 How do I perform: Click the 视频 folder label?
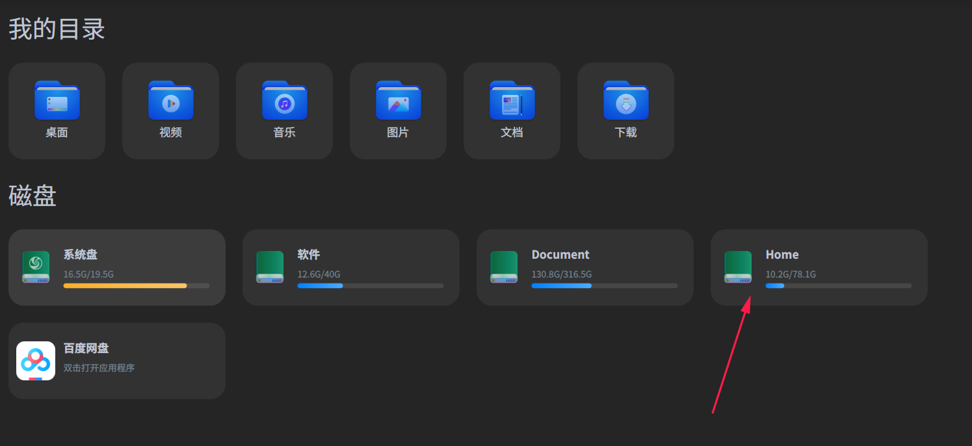[171, 133]
